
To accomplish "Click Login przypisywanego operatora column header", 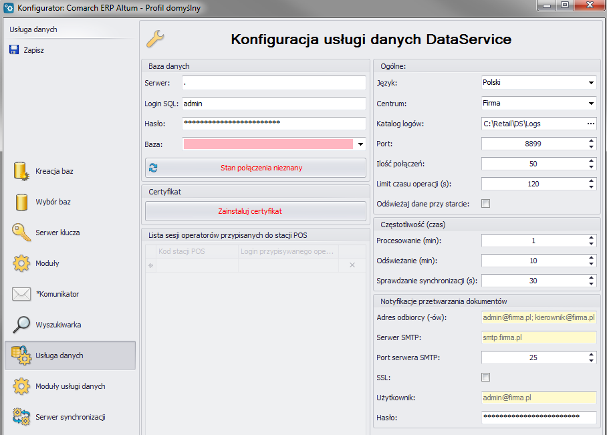I will tap(288, 251).
